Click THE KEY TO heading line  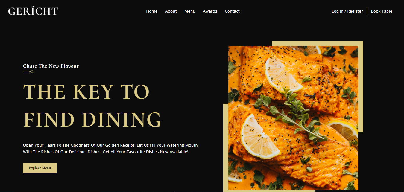click(x=86, y=92)
